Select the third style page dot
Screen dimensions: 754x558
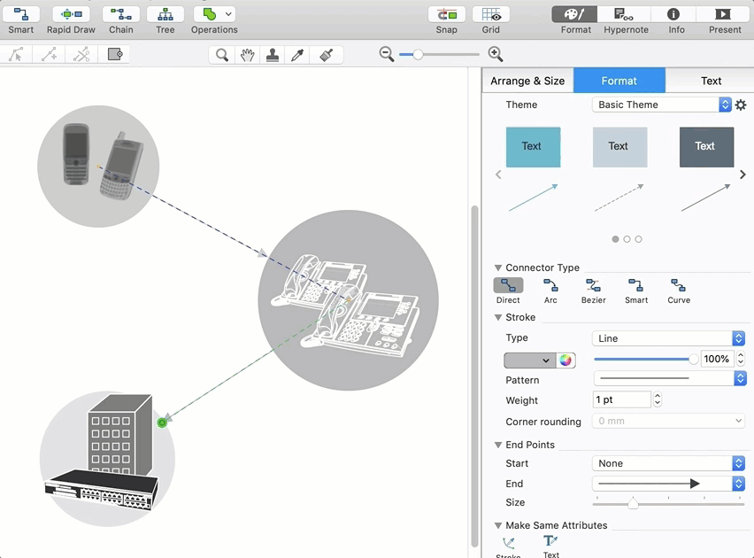pyautogui.click(x=638, y=239)
